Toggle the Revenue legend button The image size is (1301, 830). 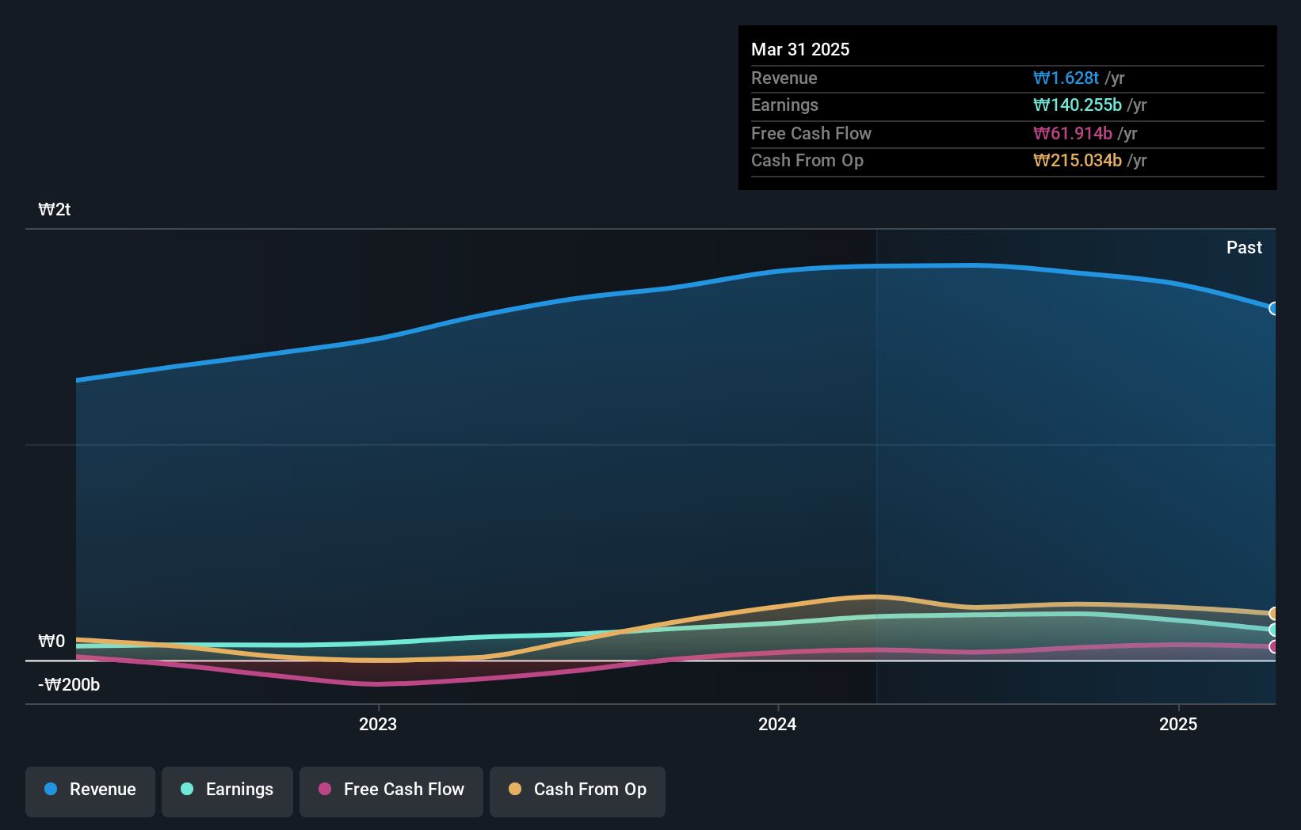click(x=90, y=791)
